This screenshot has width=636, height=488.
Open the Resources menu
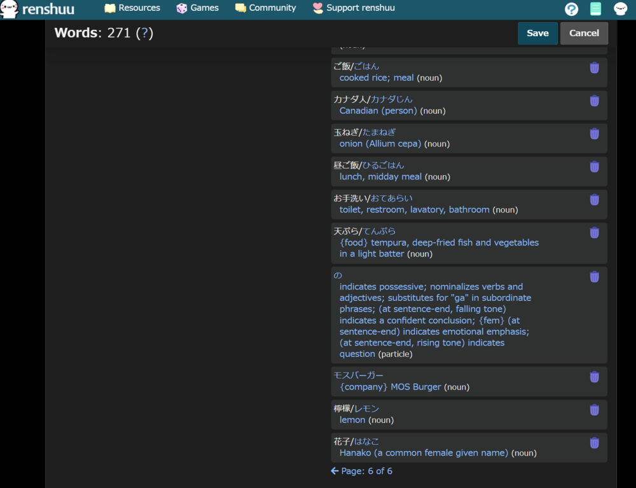pyautogui.click(x=132, y=8)
